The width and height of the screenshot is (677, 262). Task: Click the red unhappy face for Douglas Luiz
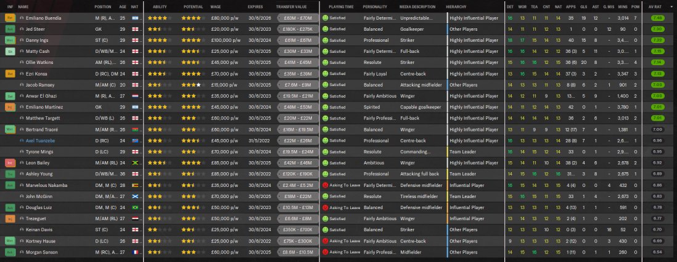pyautogui.click(x=325, y=207)
